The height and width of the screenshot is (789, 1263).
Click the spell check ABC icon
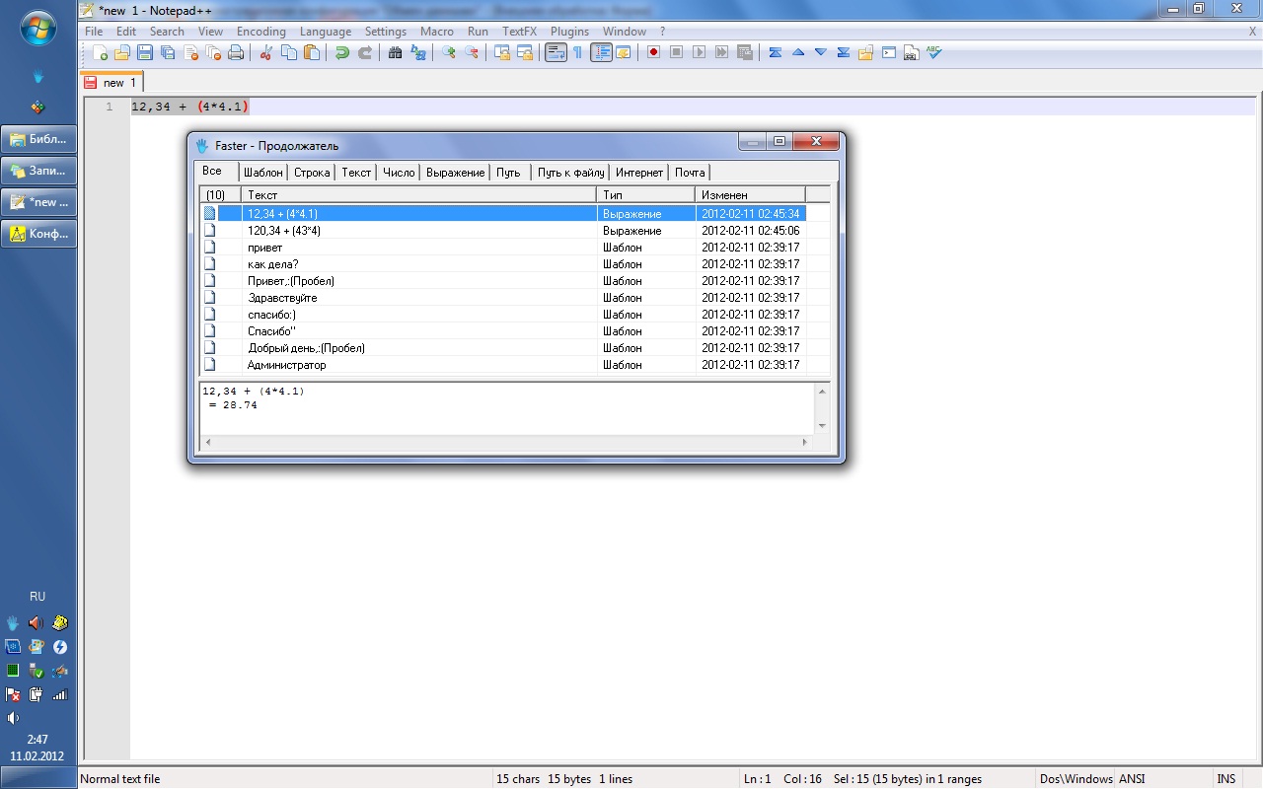tap(934, 52)
